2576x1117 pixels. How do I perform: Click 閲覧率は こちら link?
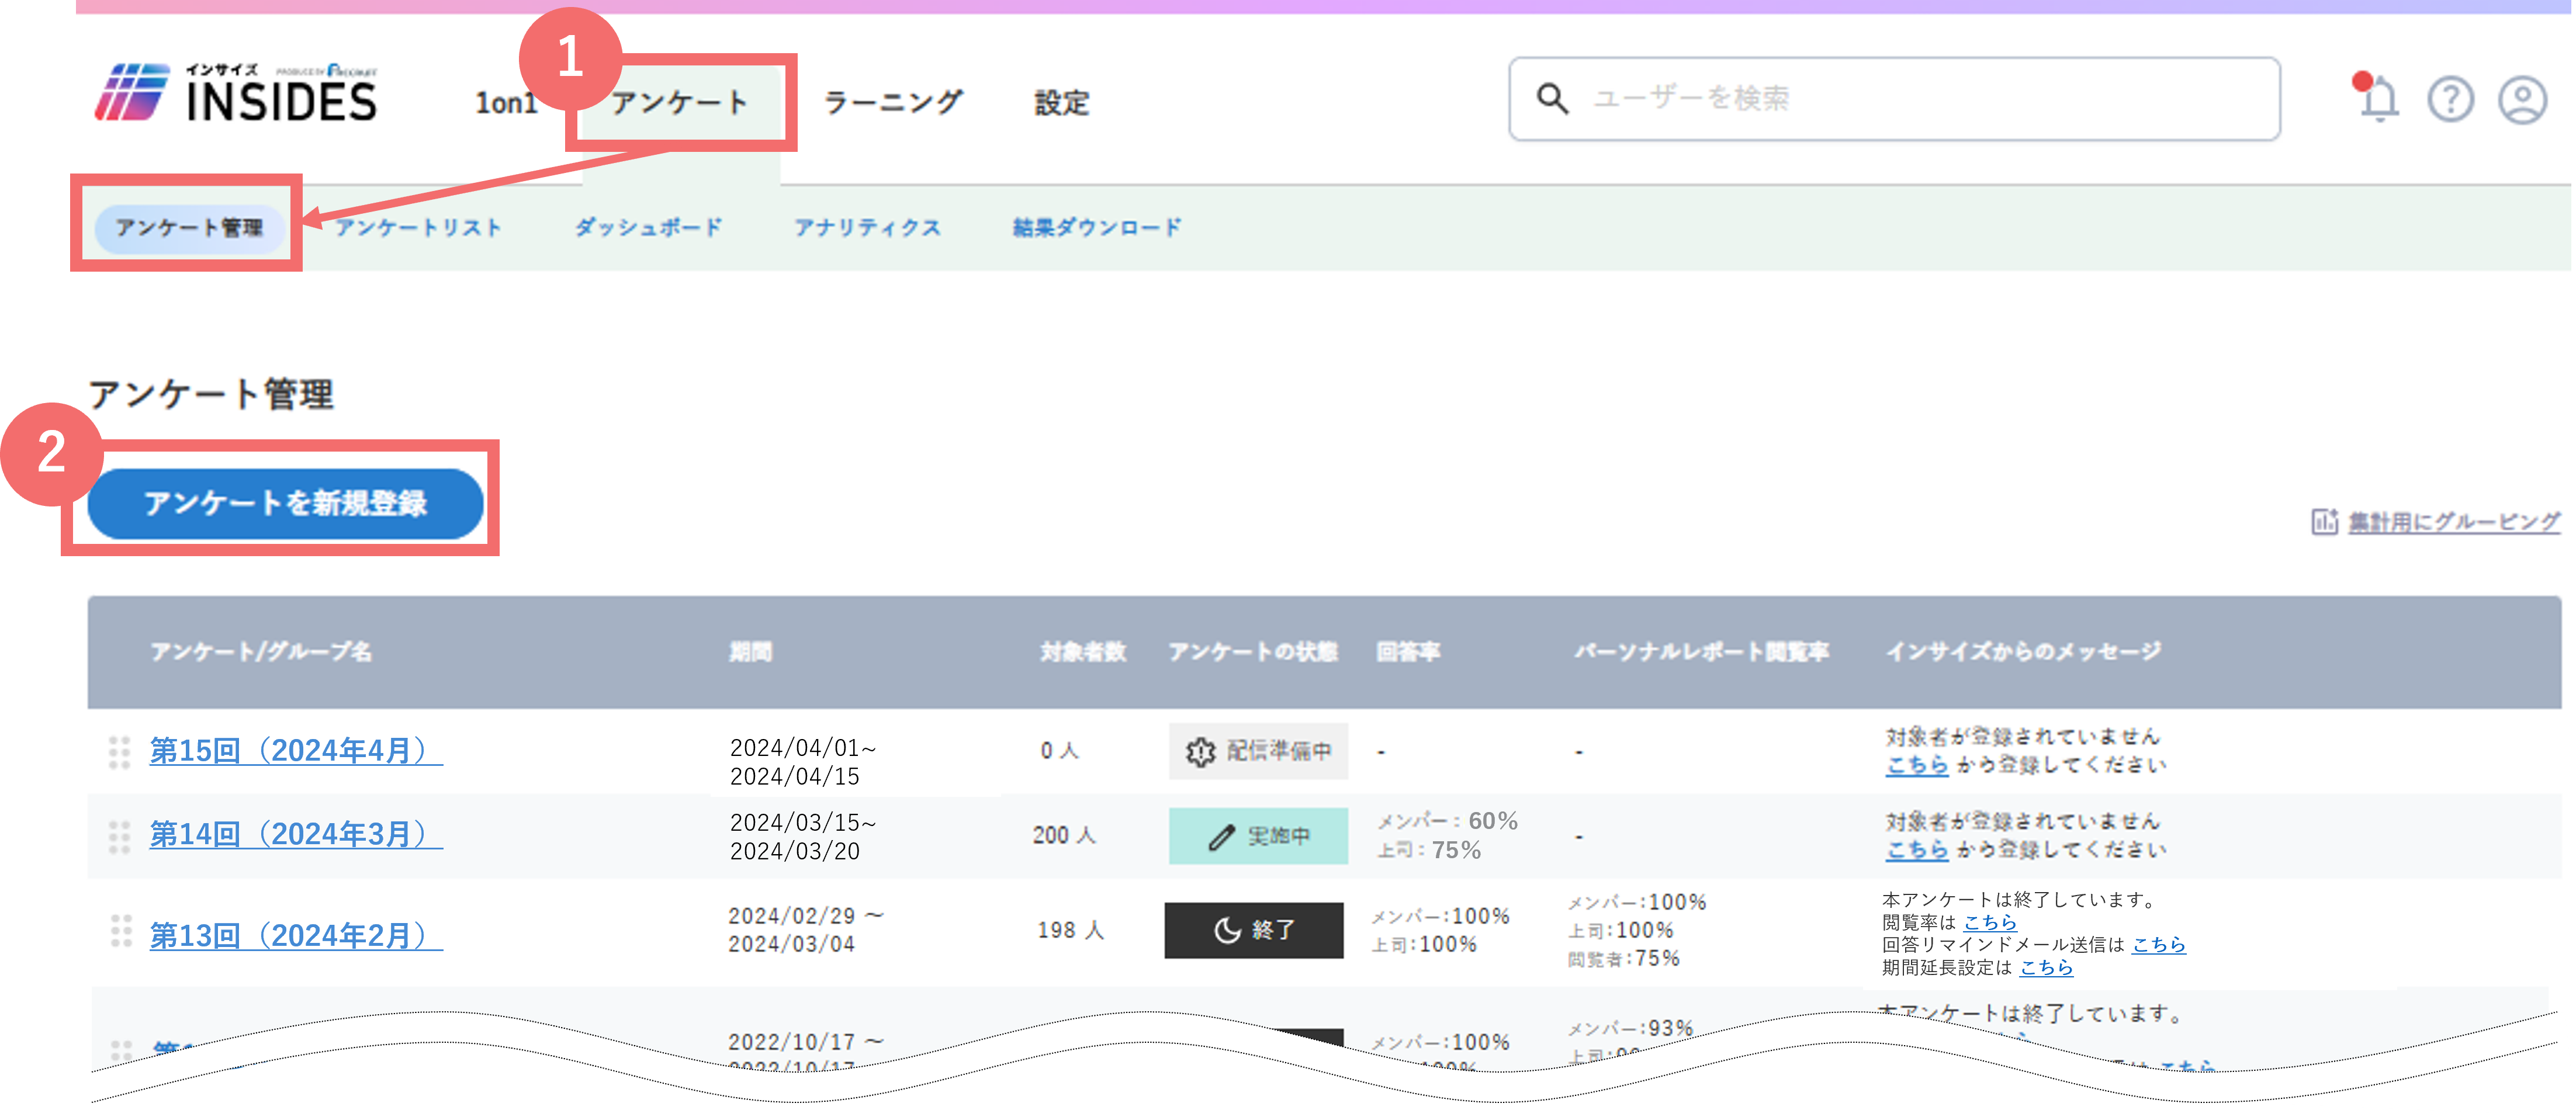point(1990,922)
